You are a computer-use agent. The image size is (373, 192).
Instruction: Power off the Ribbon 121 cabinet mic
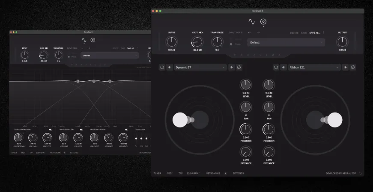pos(276,68)
